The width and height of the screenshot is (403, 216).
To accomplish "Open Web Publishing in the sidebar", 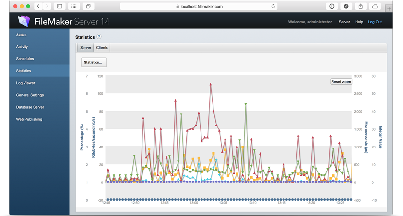I will click(x=39, y=119).
